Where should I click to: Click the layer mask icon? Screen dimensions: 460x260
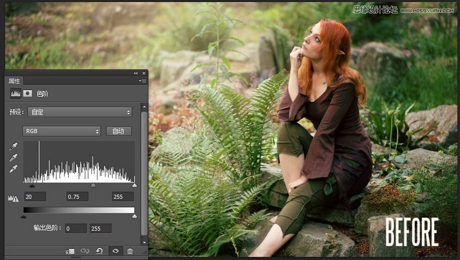coord(28,94)
